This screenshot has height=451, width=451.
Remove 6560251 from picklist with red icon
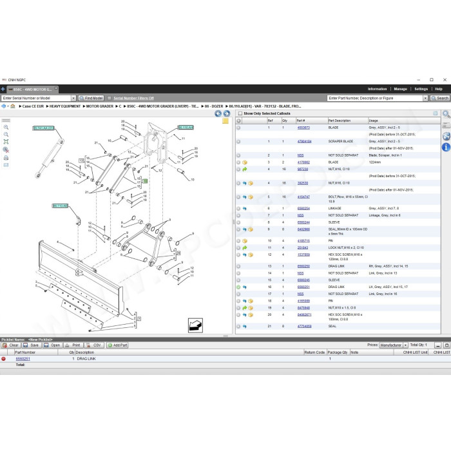[3, 359]
